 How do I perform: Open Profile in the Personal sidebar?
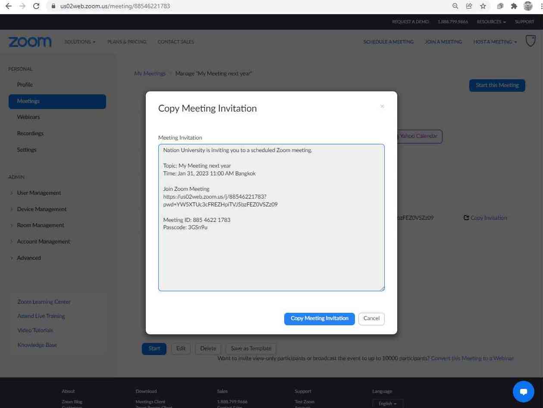coord(25,85)
